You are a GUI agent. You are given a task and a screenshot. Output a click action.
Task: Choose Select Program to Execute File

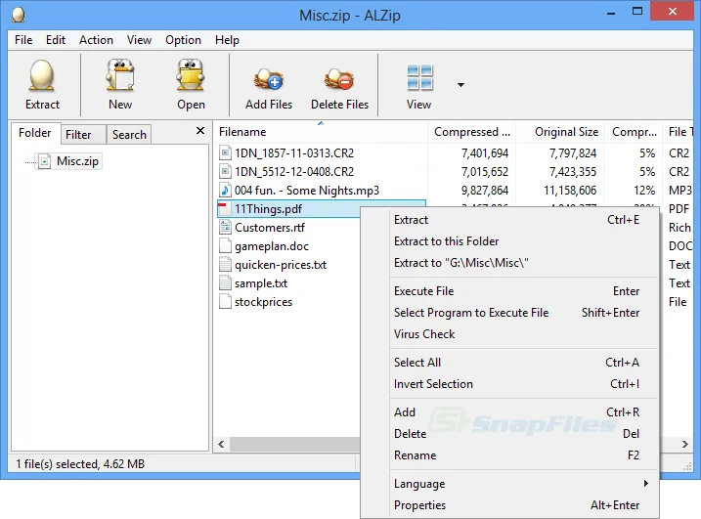click(x=509, y=313)
